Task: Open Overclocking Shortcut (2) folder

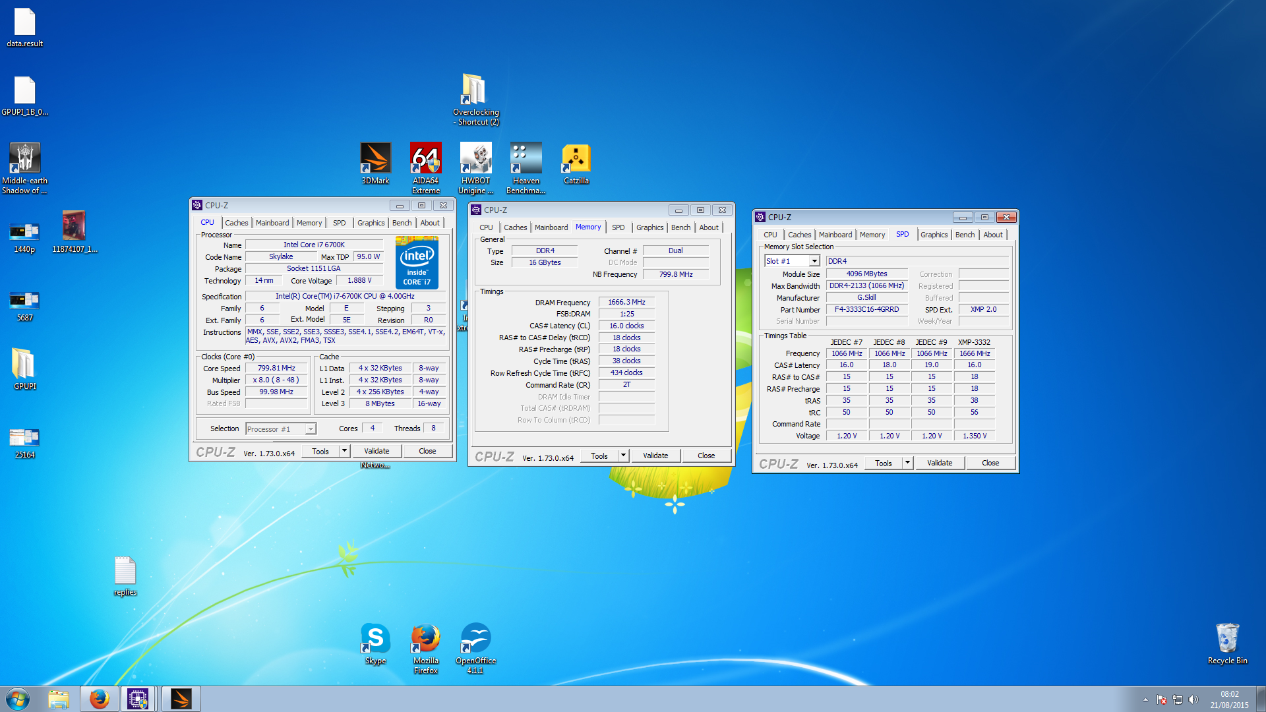Action: point(475,100)
